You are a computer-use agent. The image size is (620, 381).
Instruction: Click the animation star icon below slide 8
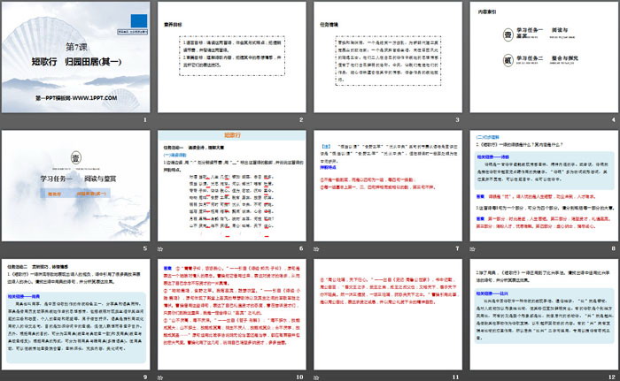[x=474, y=248]
